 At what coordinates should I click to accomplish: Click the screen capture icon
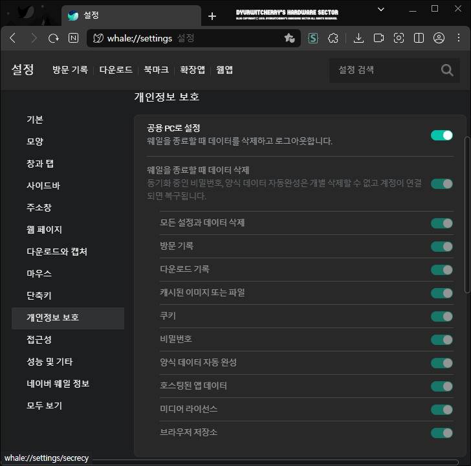pos(399,38)
